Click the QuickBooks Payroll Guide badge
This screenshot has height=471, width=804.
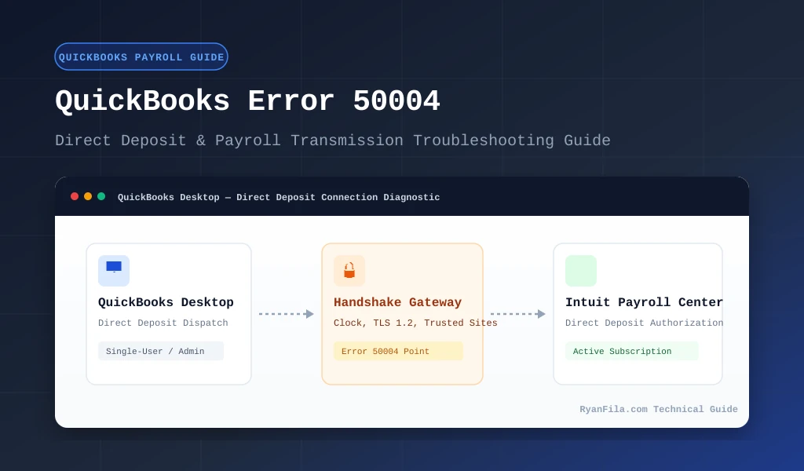click(x=141, y=57)
